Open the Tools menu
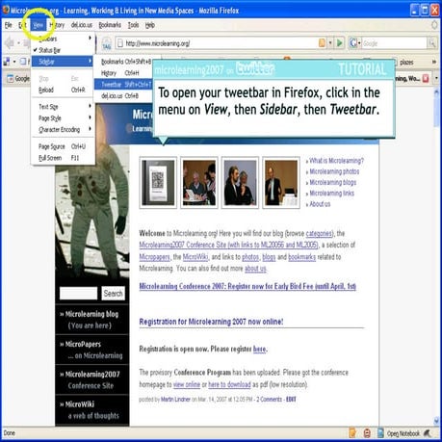Image resolution: width=442 pixels, height=442 pixels. point(133,25)
